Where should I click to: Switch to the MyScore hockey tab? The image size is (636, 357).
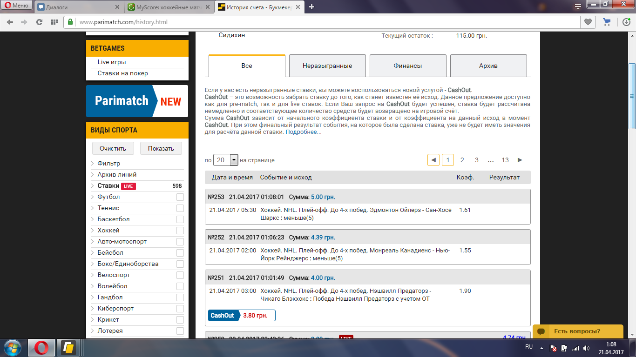pos(169,7)
